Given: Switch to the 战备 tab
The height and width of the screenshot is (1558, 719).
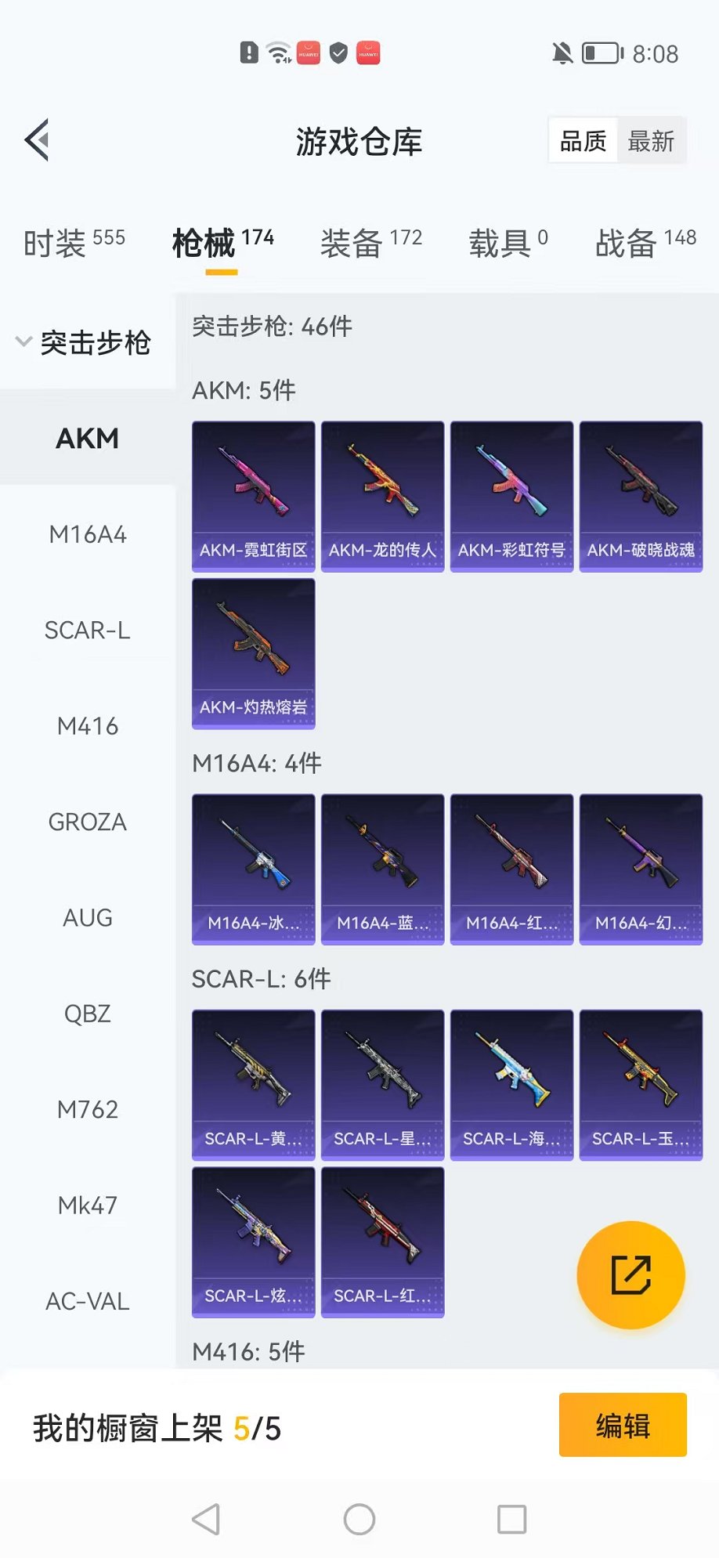Looking at the screenshot, I should (645, 242).
